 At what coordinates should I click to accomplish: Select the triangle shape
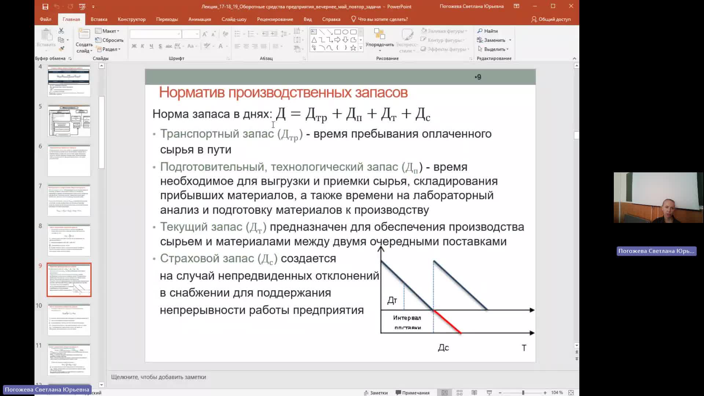314,40
